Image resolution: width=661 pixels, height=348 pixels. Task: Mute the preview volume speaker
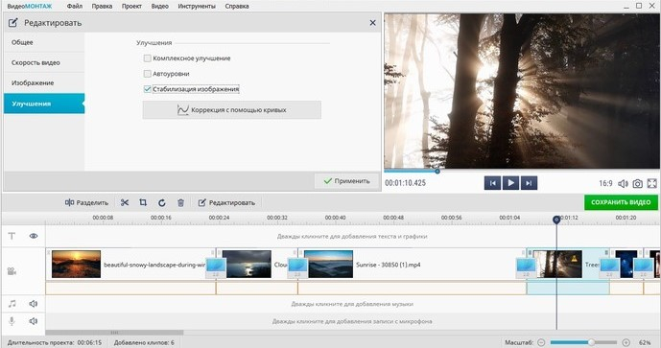point(623,183)
